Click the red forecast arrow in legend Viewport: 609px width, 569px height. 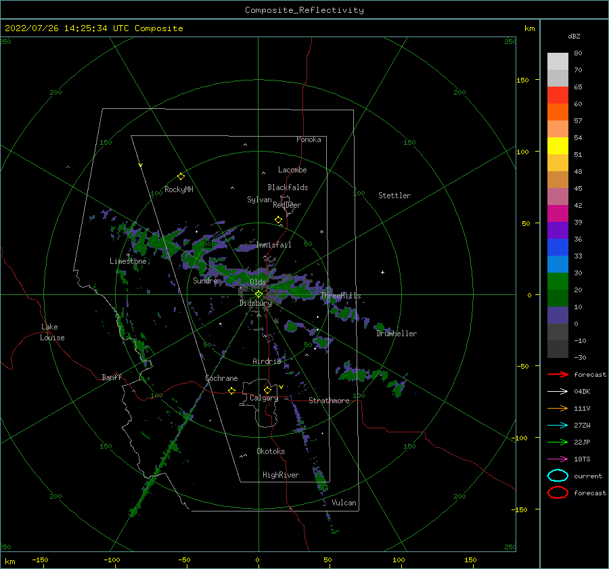pyautogui.click(x=558, y=374)
